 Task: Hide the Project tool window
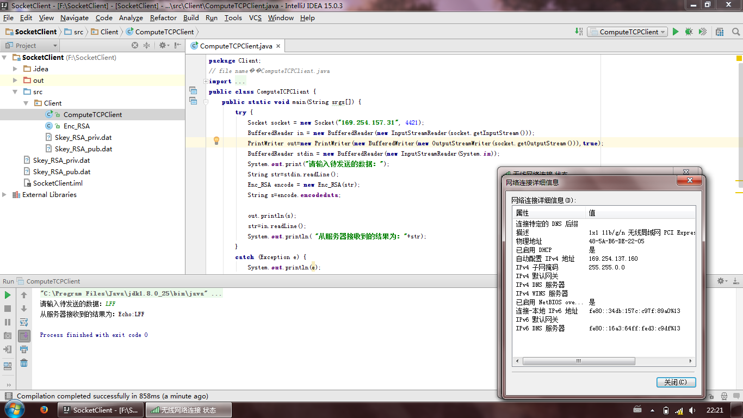point(177,46)
